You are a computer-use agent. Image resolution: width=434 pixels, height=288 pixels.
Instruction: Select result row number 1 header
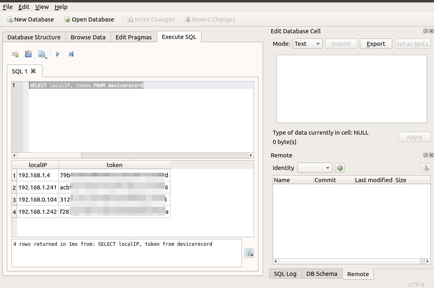point(14,175)
